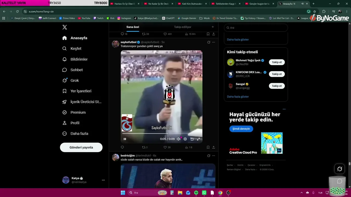351x197 pixels.
Task: Open more options on bedriciğim post
Action: tap(214, 156)
